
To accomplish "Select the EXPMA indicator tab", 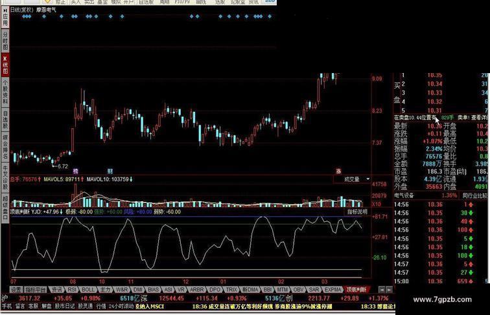I will tap(332, 290).
